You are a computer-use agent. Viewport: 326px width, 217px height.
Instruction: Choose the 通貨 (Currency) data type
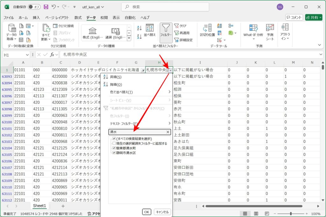115,33
